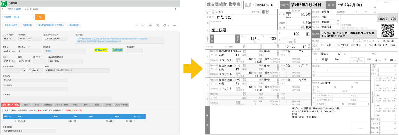Image resolution: width=399 pixels, height=135 pixels.
Task: Expand the gear settings dropdown
Action: [x=165, y=25]
